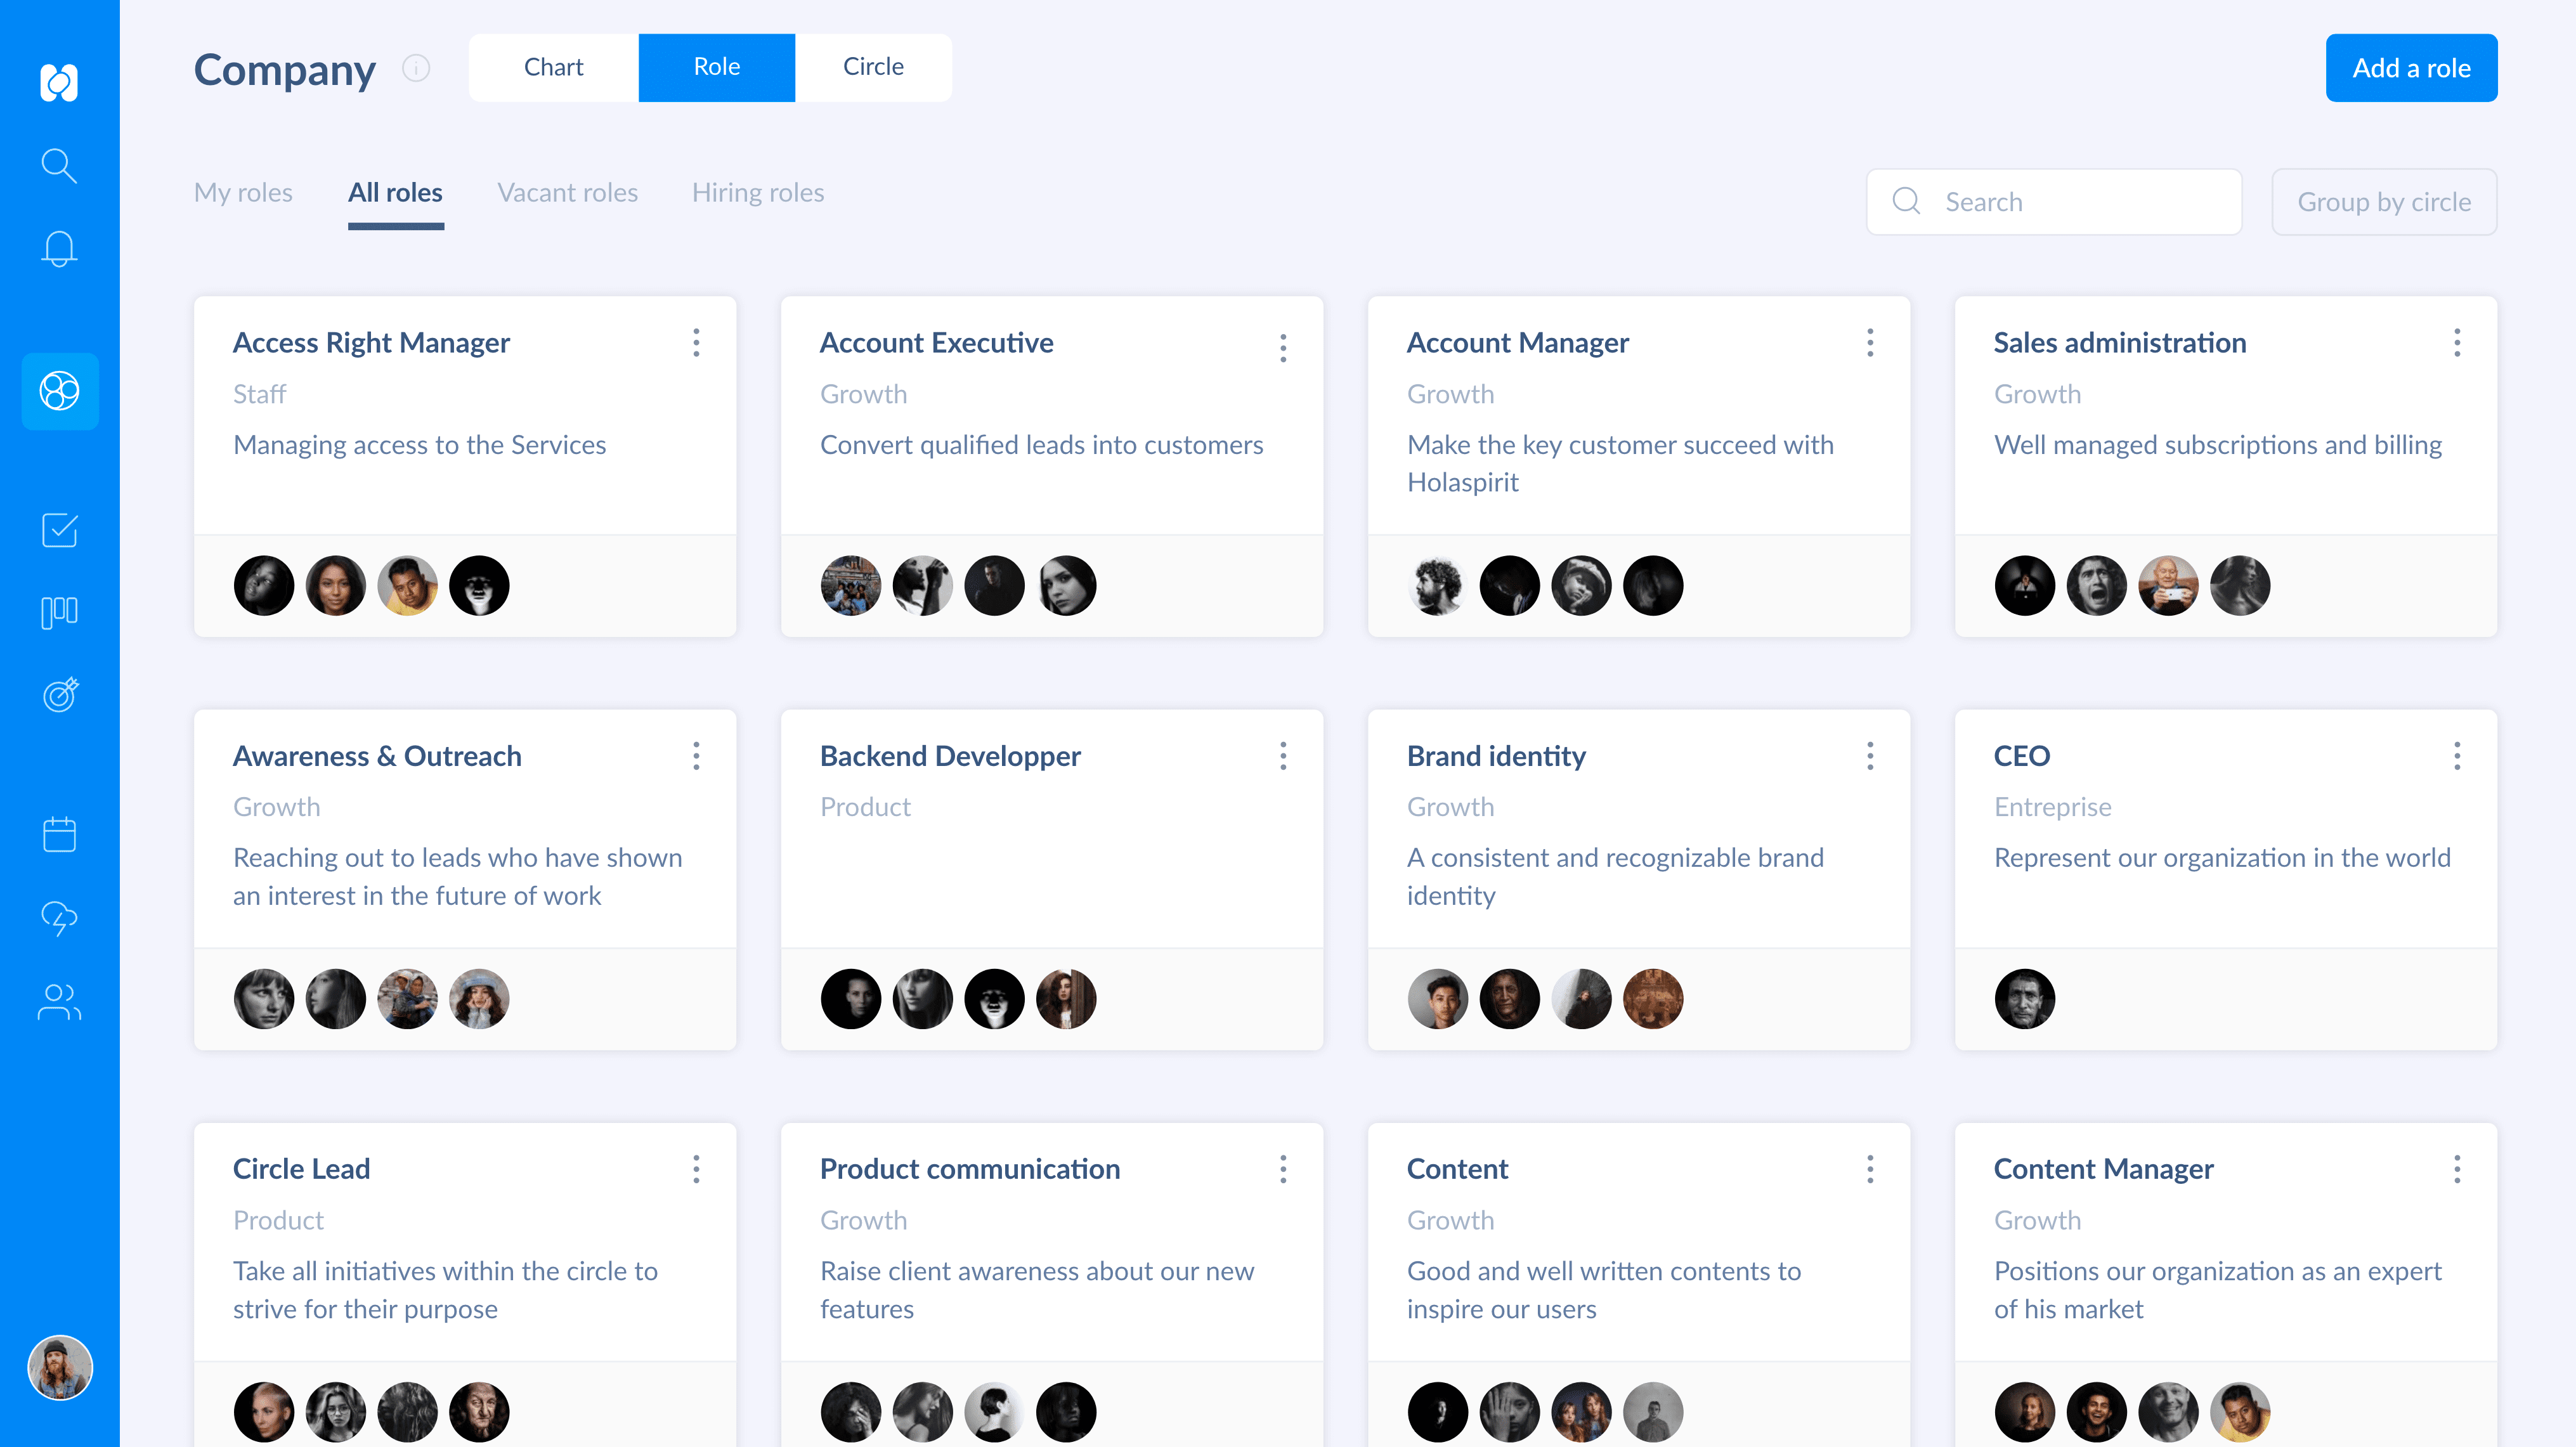2576x1447 pixels.
Task: Open the Product communication role title
Action: (x=969, y=1169)
